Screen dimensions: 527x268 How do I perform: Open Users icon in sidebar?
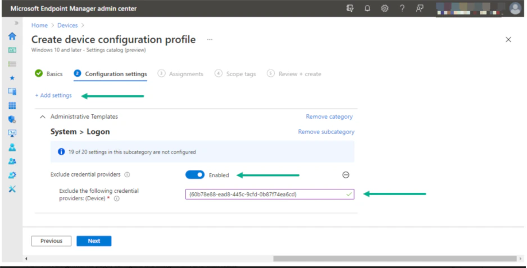[12, 147]
